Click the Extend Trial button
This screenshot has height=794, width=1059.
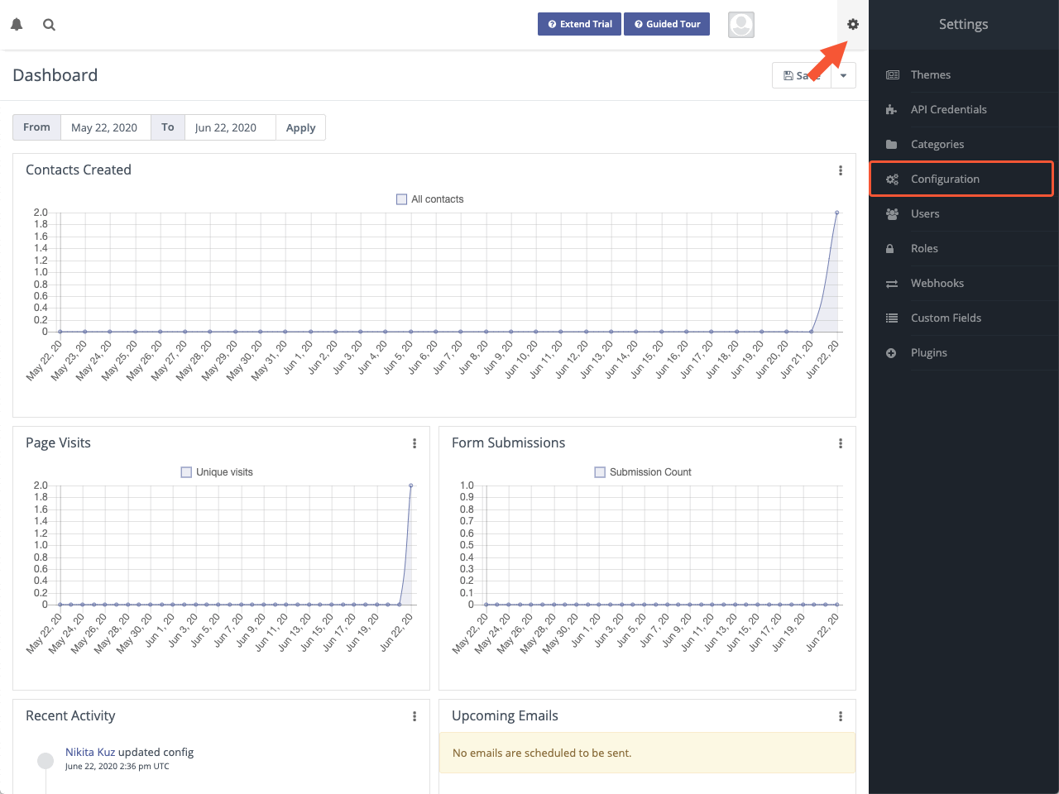point(579,24)
